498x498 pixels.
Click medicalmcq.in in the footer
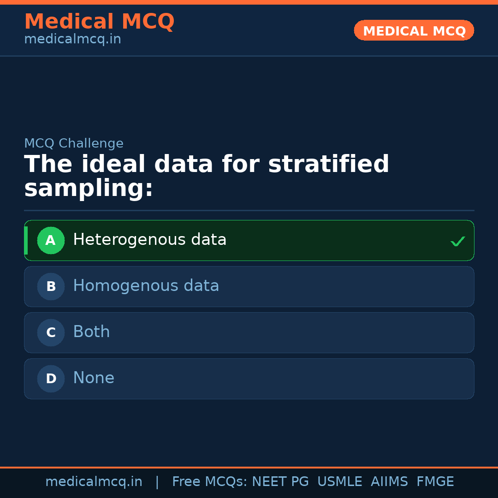(94, 481)
